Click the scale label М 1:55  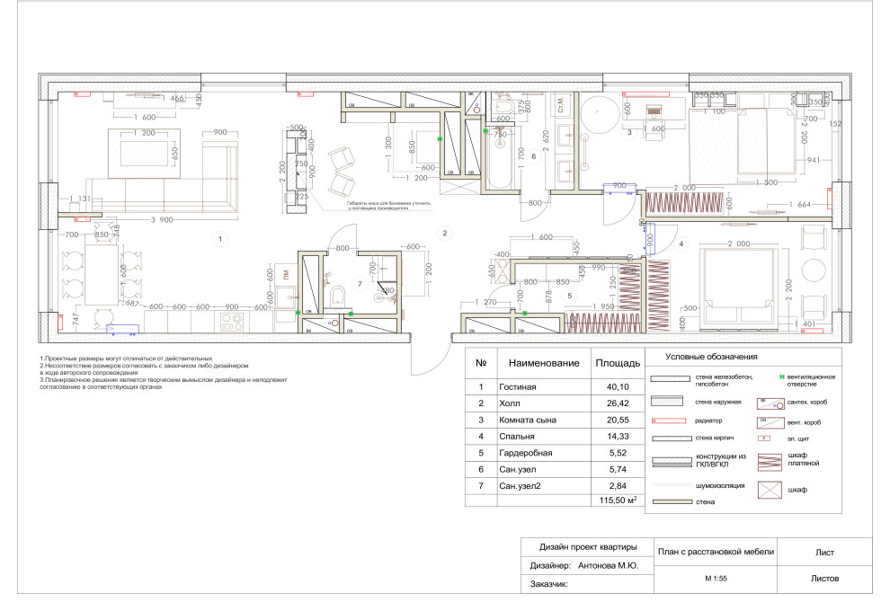click(716, 579)
